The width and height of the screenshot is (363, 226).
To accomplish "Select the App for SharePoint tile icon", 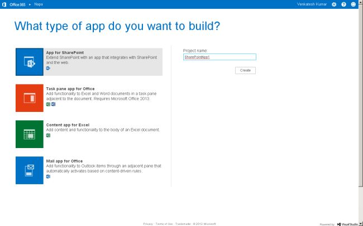I will tap(30, 62).
